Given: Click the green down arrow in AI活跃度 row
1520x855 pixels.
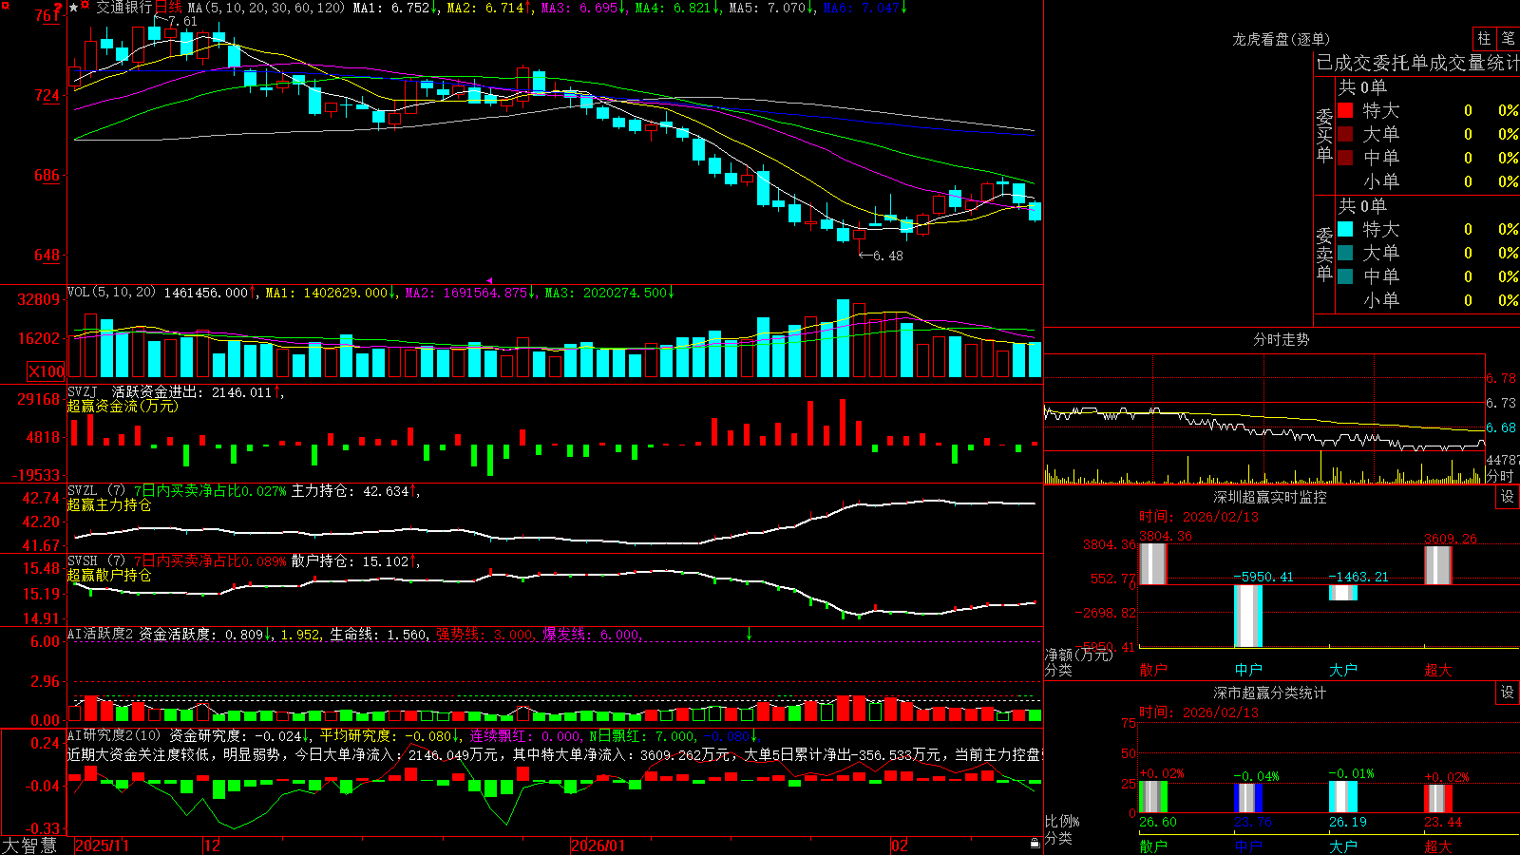Looking at the screenshot, I should [x=749, y=634].
